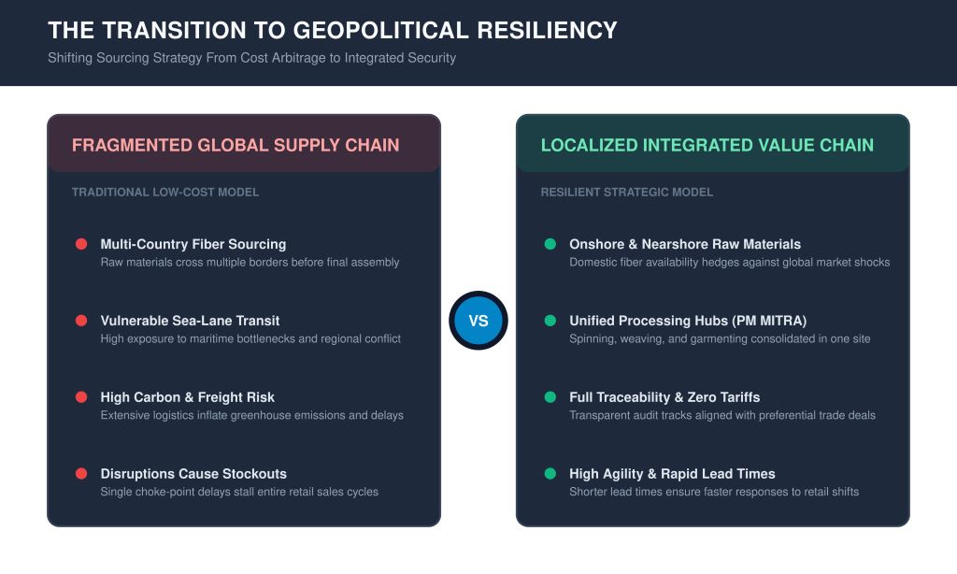The image size is (957, 574).
Task: Click the 'Onshore & Nearshore Raw Materials' heading
Action: 685,244
